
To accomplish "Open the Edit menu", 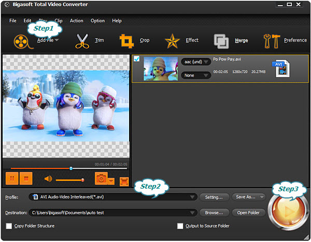I will tap(27, 21).
